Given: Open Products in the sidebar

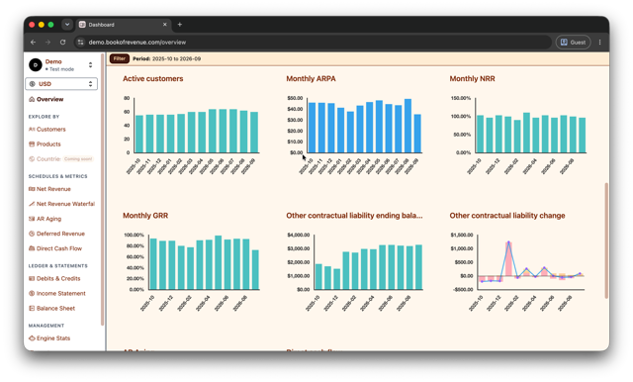Looking at the screenshot, I should pos(48,144).
